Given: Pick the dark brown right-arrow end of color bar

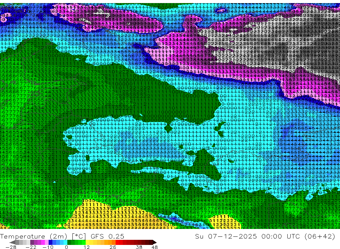Looking at the screenshot, I should 155,242.
